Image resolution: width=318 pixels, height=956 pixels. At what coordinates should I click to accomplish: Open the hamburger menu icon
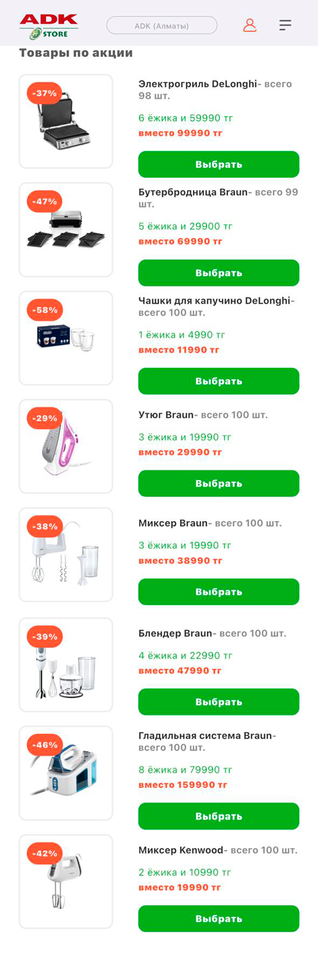tap(285, 25)
